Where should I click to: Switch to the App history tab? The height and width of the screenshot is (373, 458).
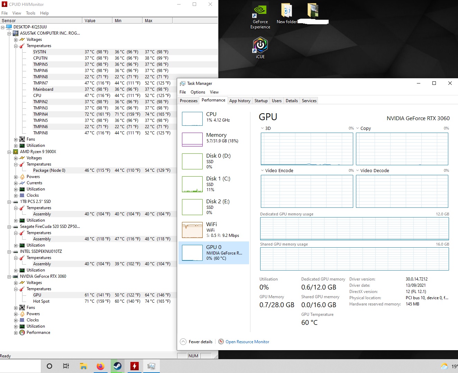click(x=240, y=101)
